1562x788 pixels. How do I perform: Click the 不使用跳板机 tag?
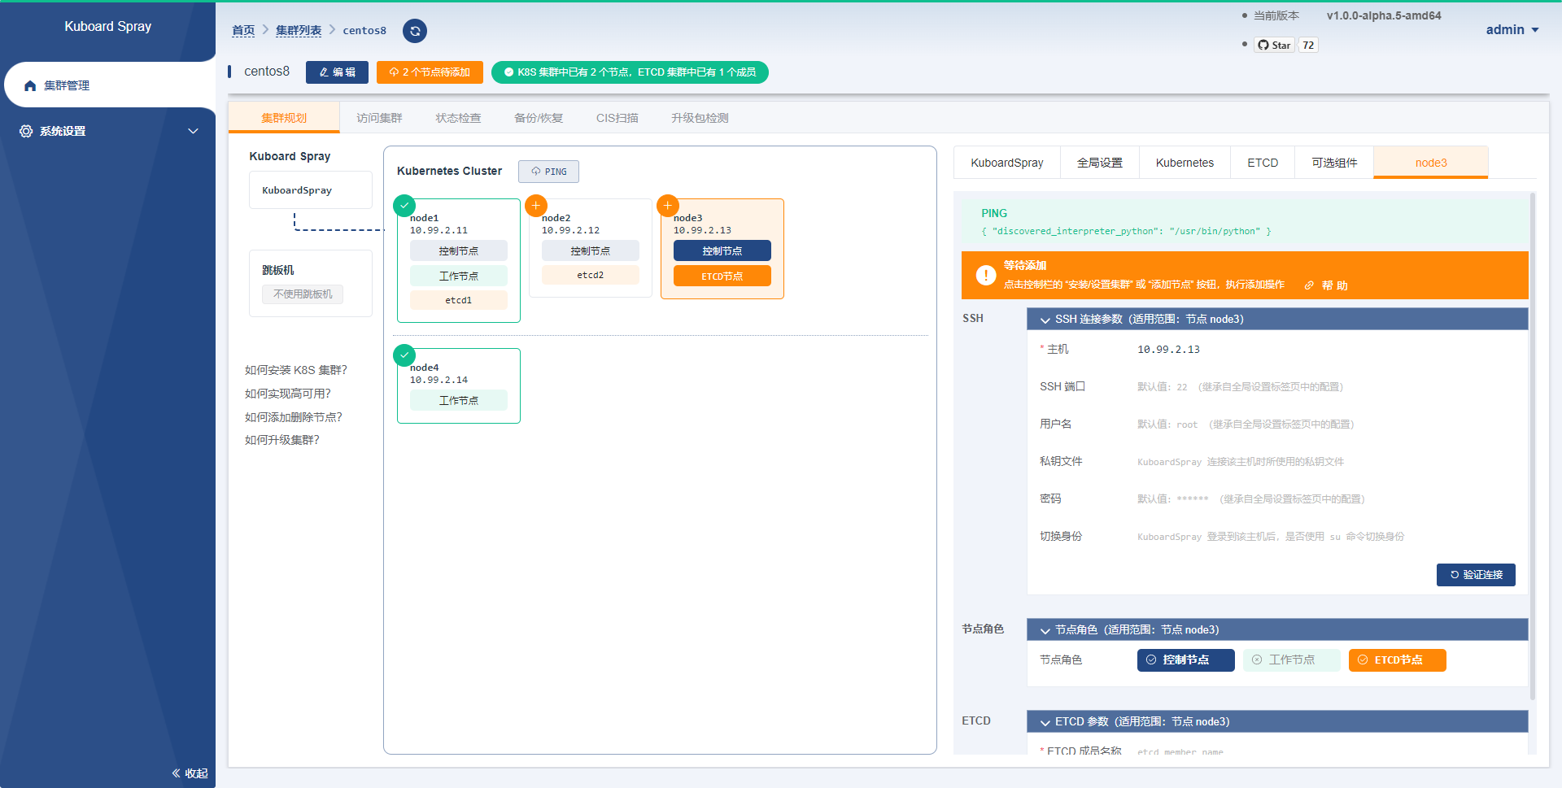pos(303,294)
